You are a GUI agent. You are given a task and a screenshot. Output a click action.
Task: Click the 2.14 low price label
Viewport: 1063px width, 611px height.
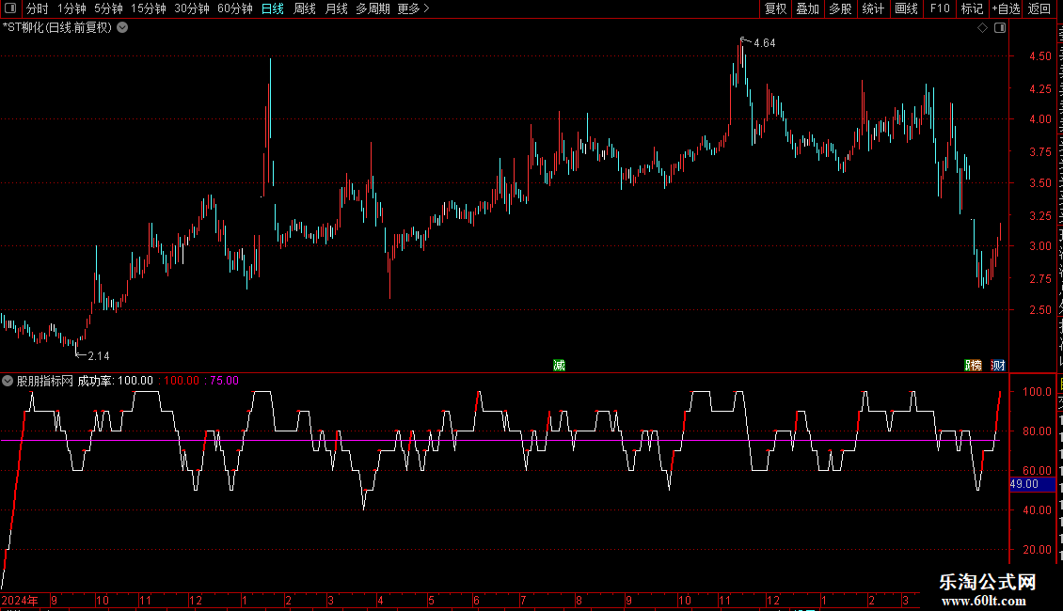click(x=98, y=356)
